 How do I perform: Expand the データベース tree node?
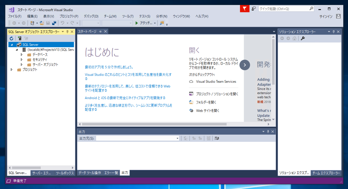[x=21, y=55]
